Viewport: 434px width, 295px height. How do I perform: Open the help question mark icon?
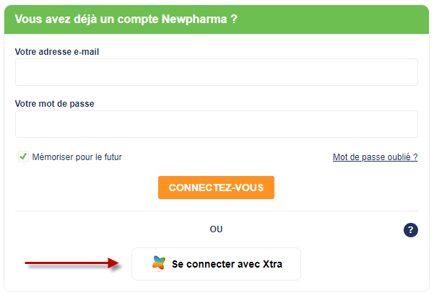pyautogui.click(x=410, y=230)
